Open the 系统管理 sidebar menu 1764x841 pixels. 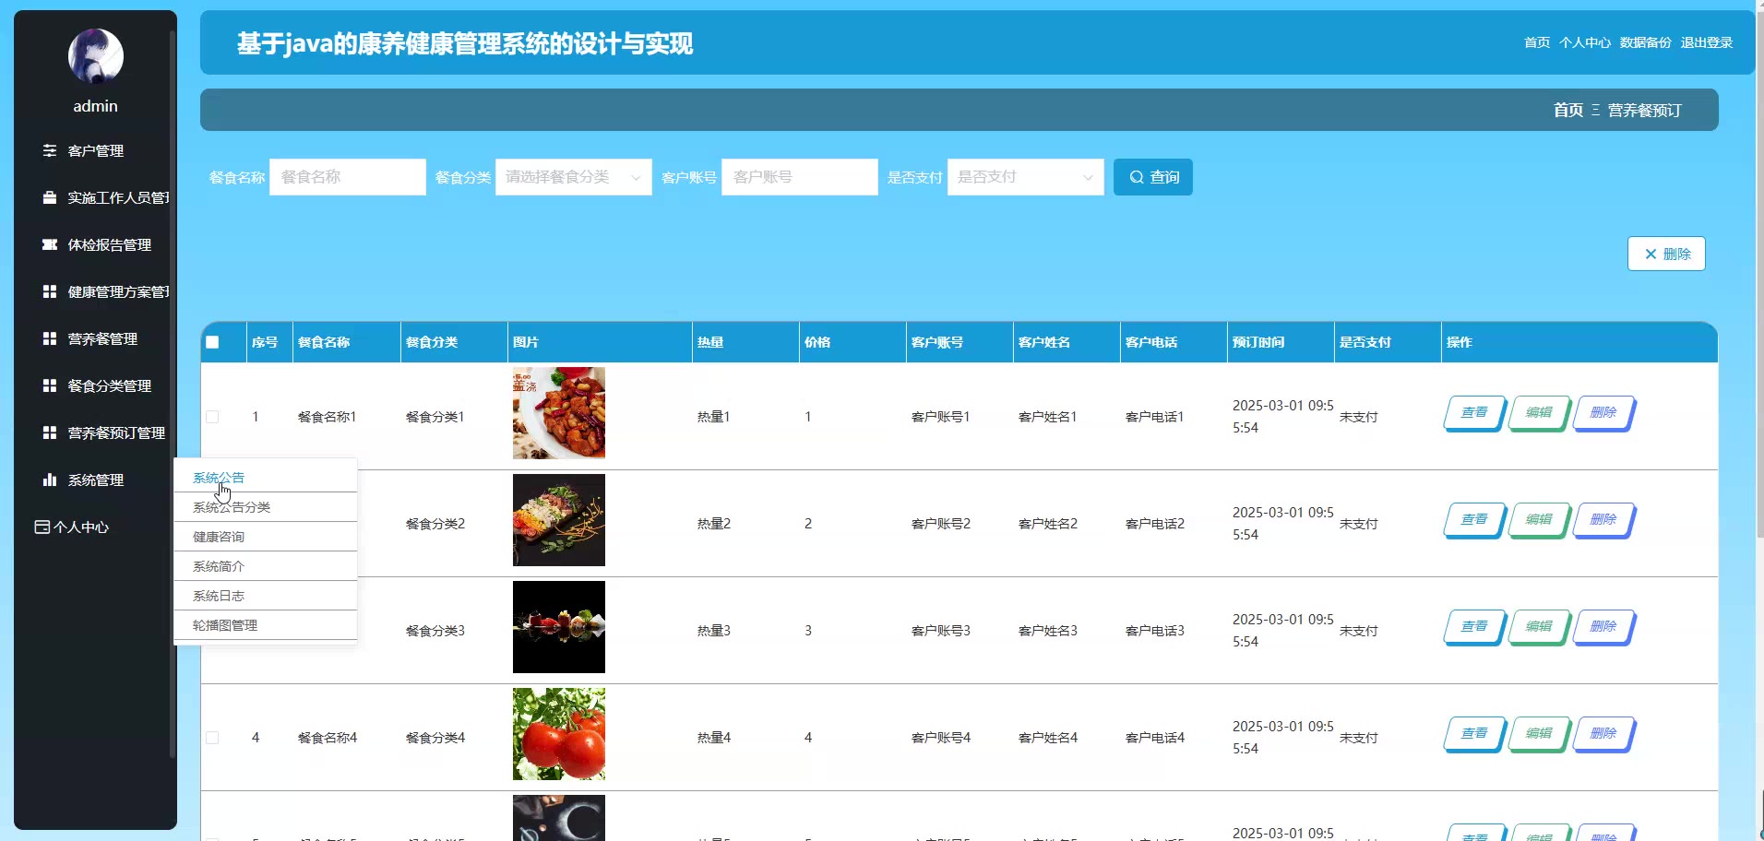coord(95,480)
